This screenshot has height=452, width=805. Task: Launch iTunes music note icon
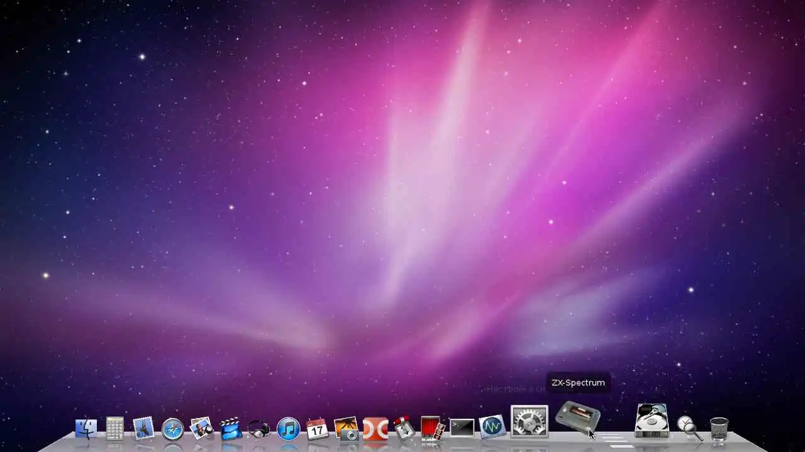(x=288, y=429)
